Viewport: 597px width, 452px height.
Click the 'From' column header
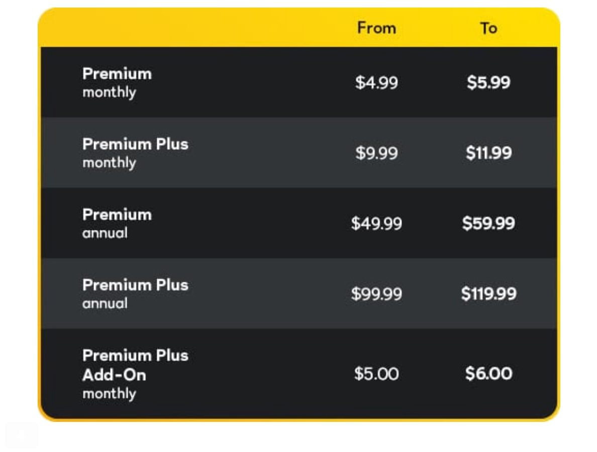pyautogui.click(x=376, y=28)
